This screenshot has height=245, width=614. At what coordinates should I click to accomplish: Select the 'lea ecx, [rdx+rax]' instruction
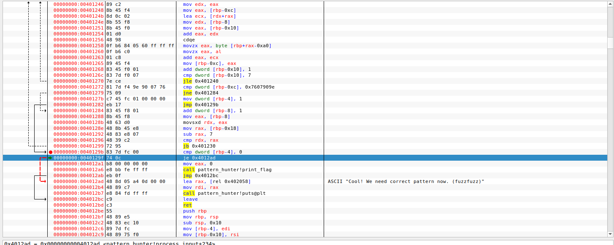click(209, 16)
